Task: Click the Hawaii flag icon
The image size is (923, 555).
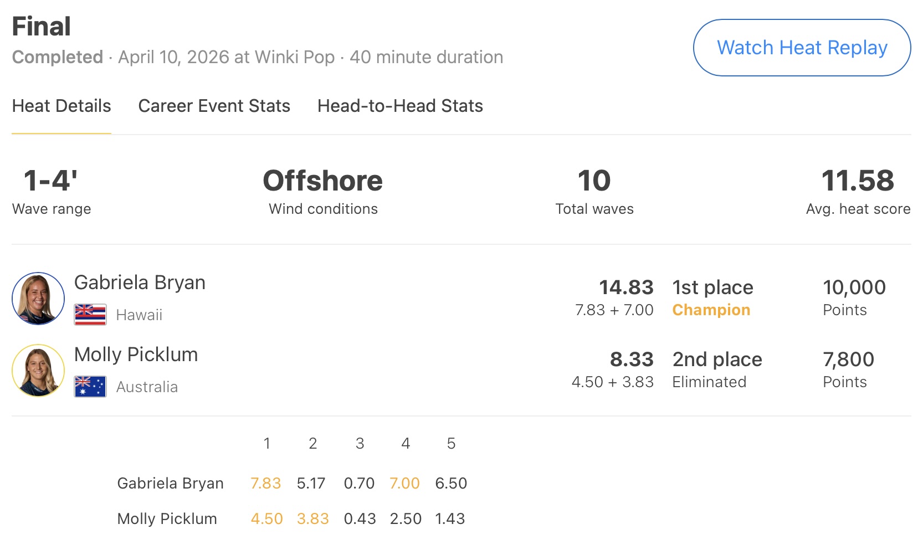Action: coord(90,315)
